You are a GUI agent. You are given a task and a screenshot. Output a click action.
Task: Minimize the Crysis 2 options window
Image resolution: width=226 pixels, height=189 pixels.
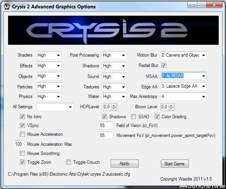pyautogui.click(x=192, y=5)
